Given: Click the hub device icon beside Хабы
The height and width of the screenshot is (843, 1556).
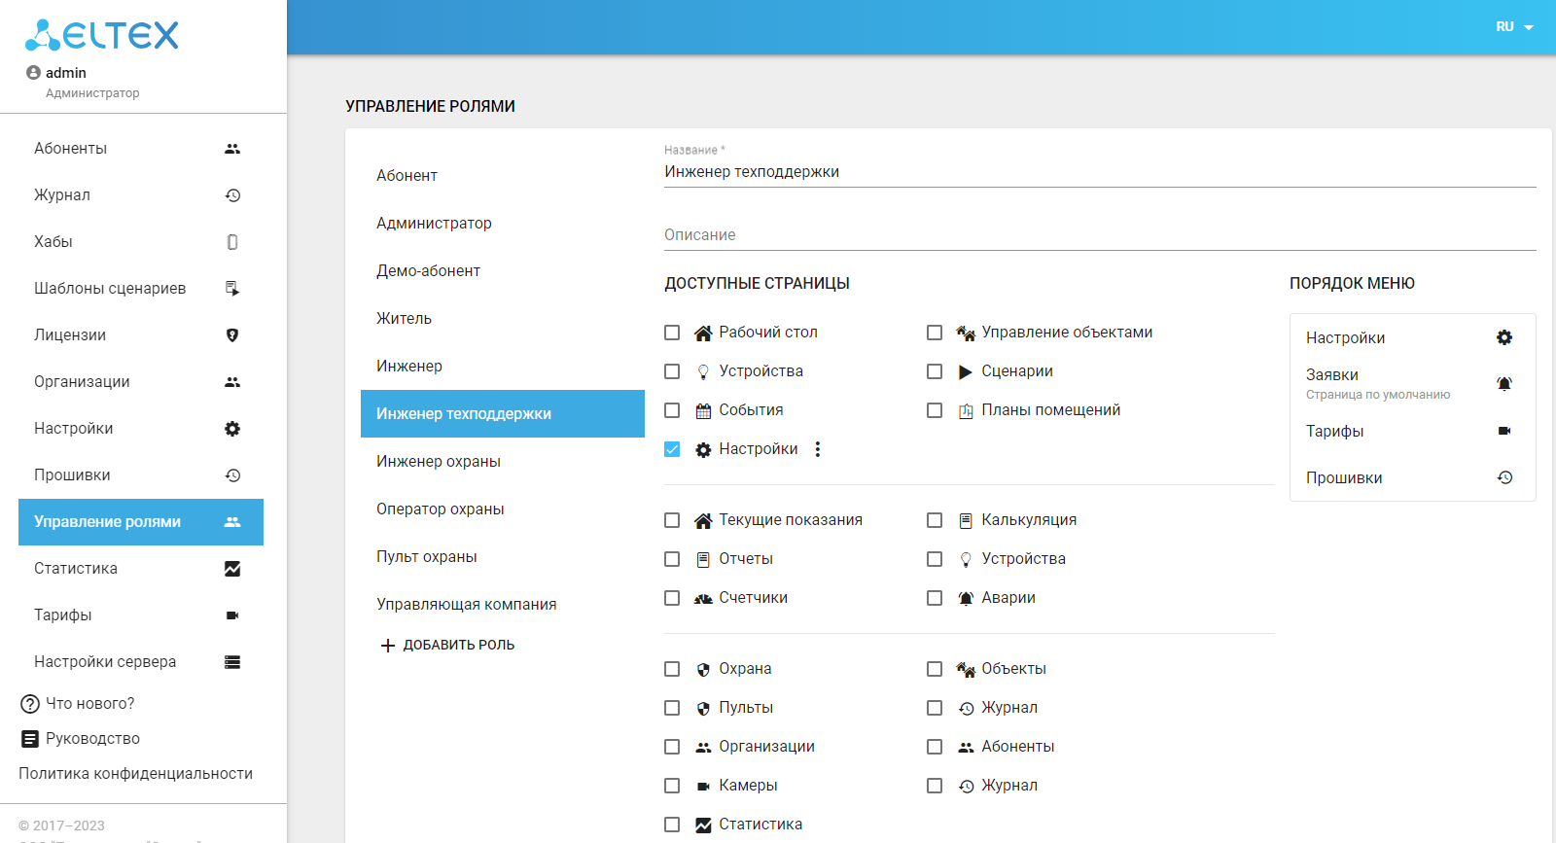Looking at the screenshot, I should (232, 242).
